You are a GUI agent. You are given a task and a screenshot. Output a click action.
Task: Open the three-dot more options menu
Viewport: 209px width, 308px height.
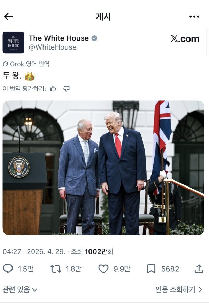(194, 17)
